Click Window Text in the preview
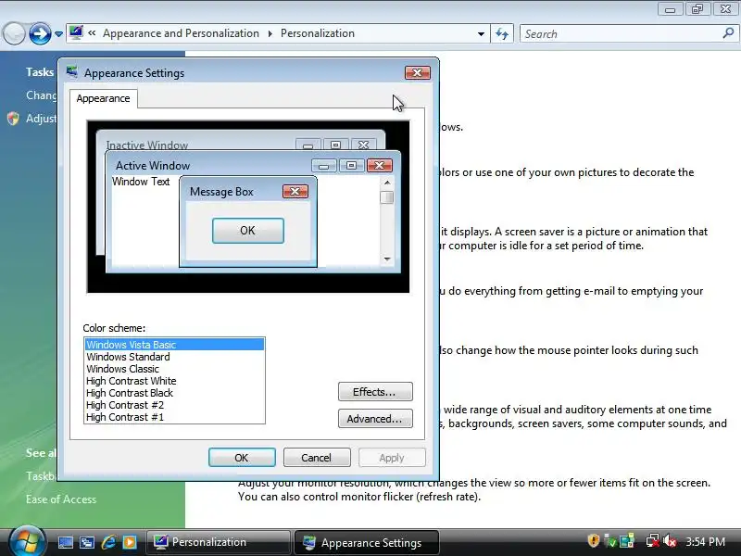741x556 pixels. [x=141, y=182]
